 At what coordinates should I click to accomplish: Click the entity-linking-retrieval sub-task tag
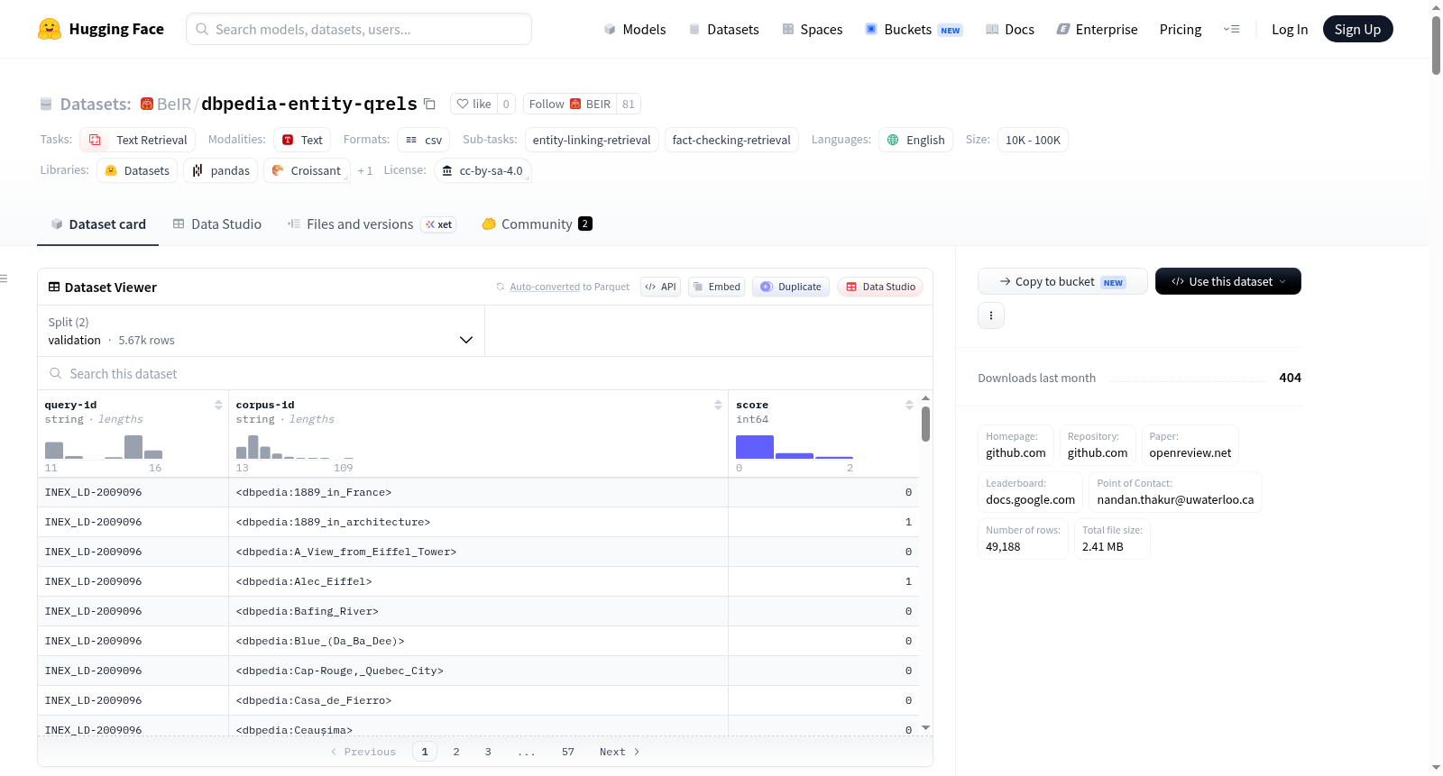592,140
